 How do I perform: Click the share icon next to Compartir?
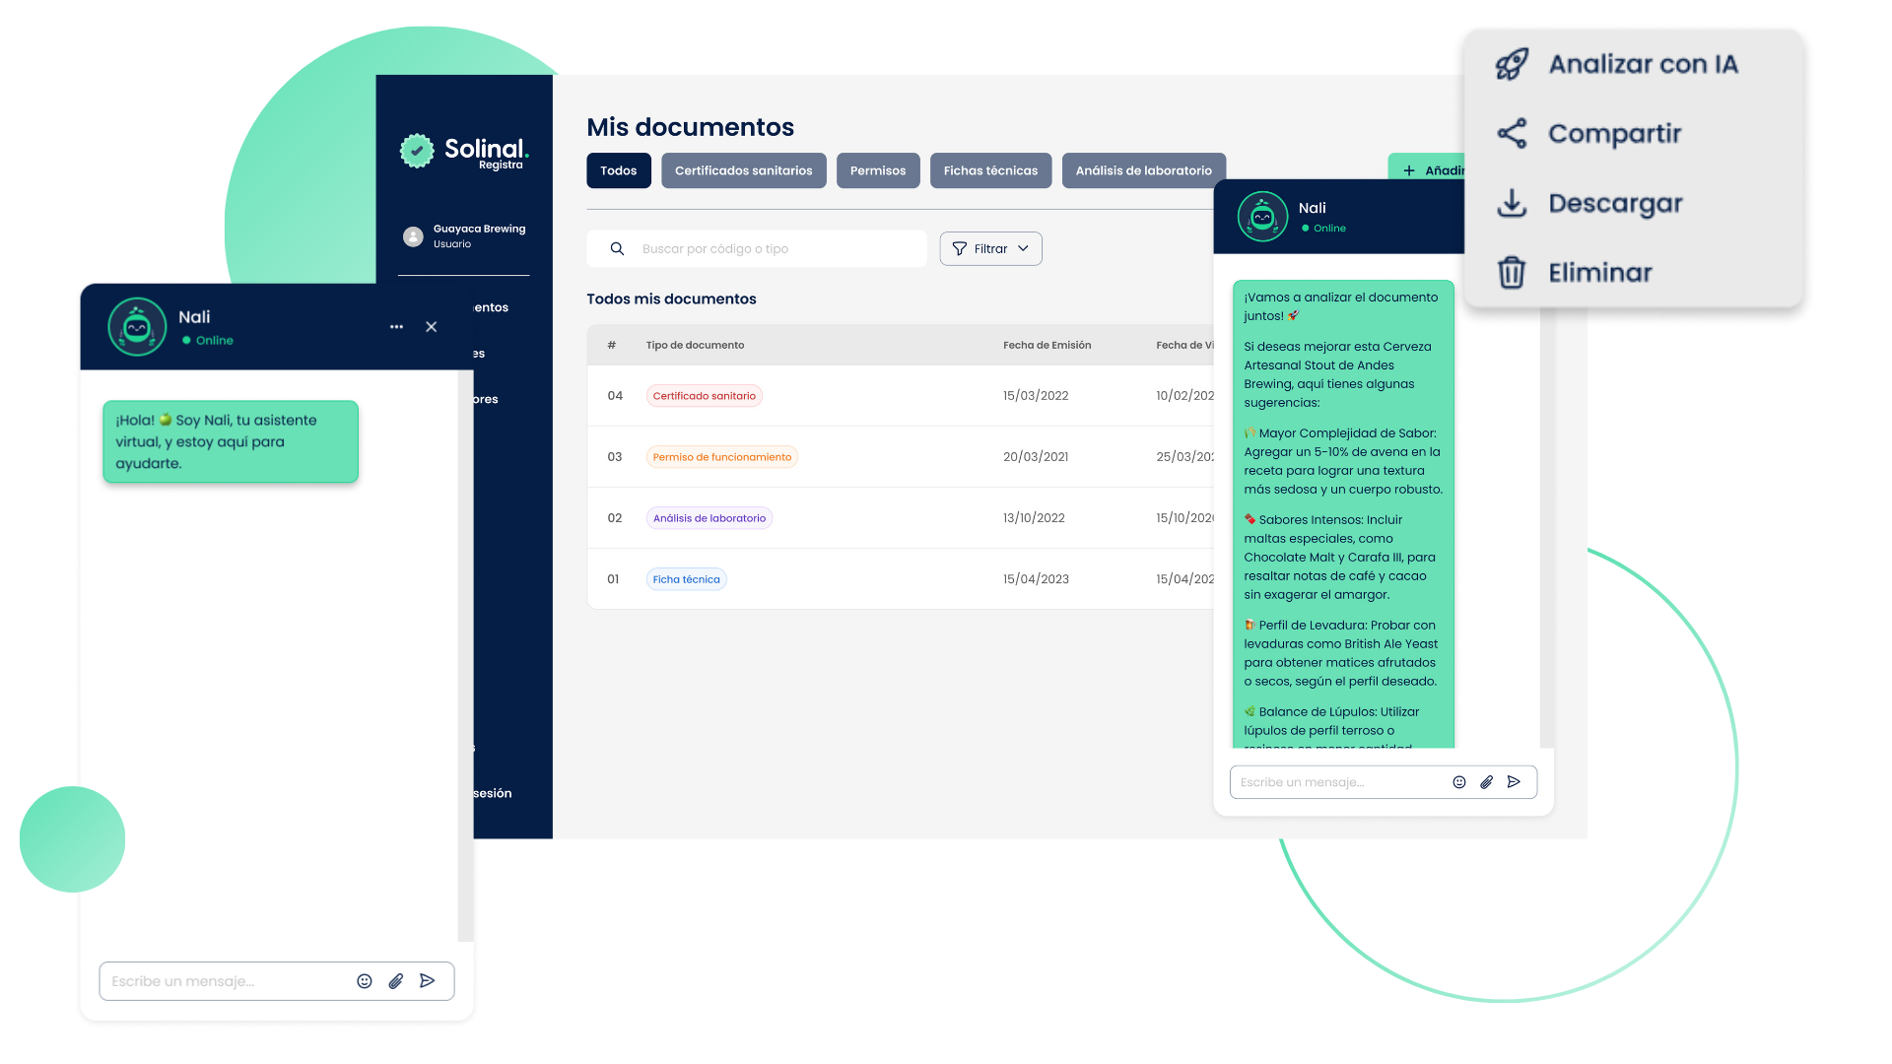click(1512, 133)
